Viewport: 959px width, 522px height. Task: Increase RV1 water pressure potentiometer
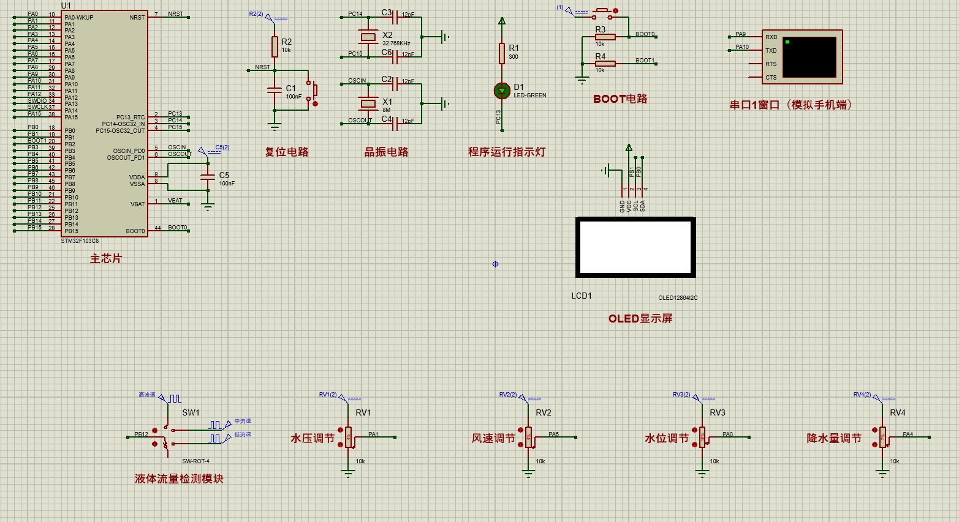tap(341, 430)
